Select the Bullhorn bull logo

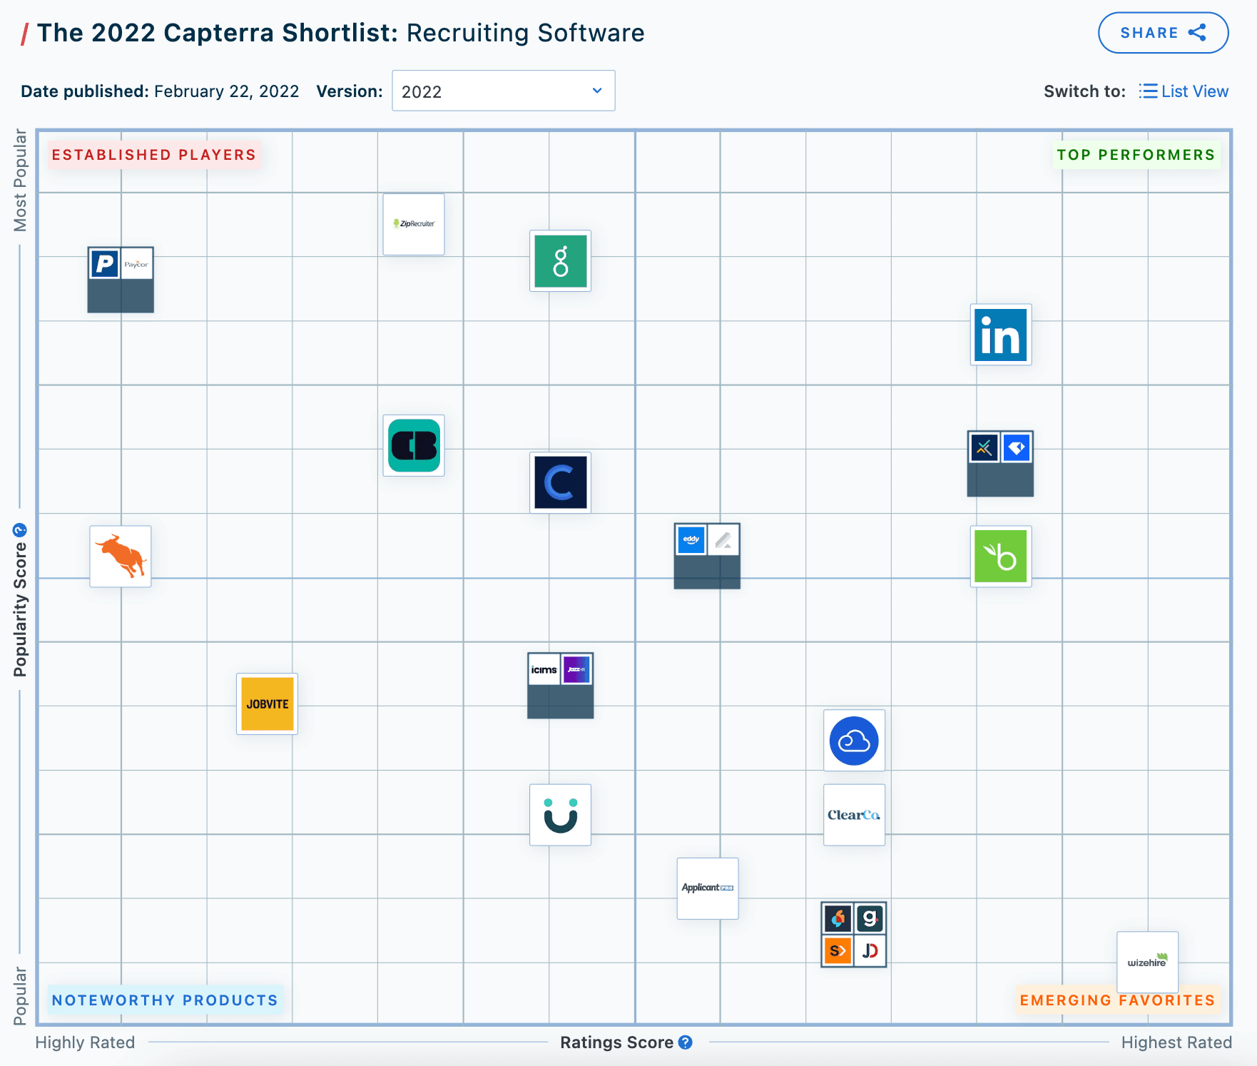120,557
